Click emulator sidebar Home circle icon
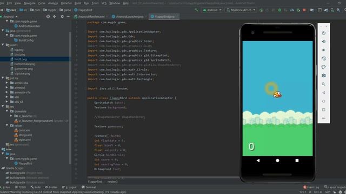Screen dimensions: 346x194 pos(323,101)
